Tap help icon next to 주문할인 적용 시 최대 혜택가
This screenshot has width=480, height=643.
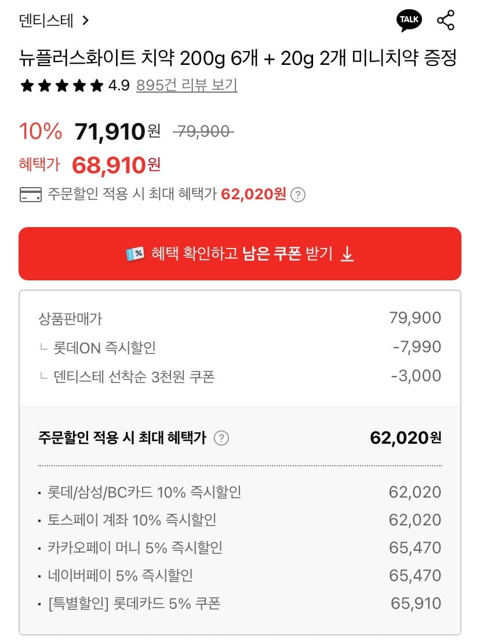click(221, 438)
